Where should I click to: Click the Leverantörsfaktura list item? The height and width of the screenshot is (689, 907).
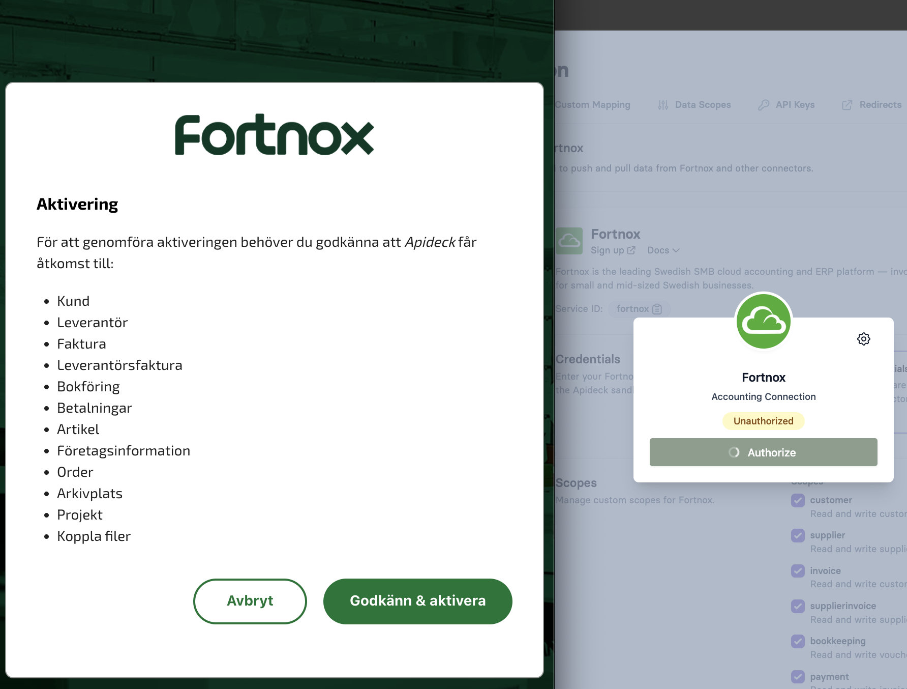point(119,365)
